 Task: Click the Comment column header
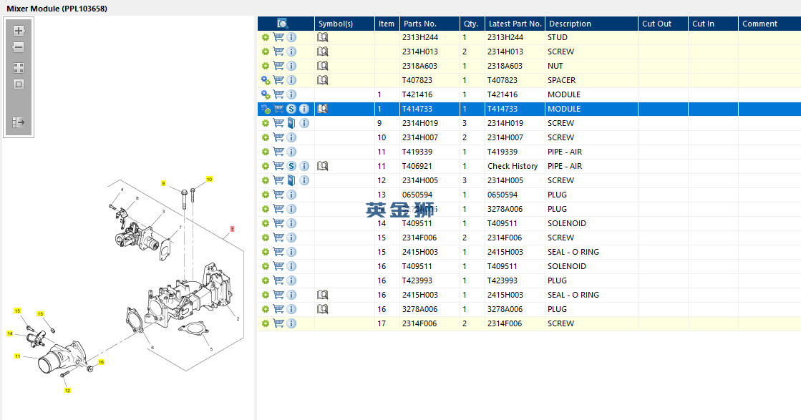[770, 24]
